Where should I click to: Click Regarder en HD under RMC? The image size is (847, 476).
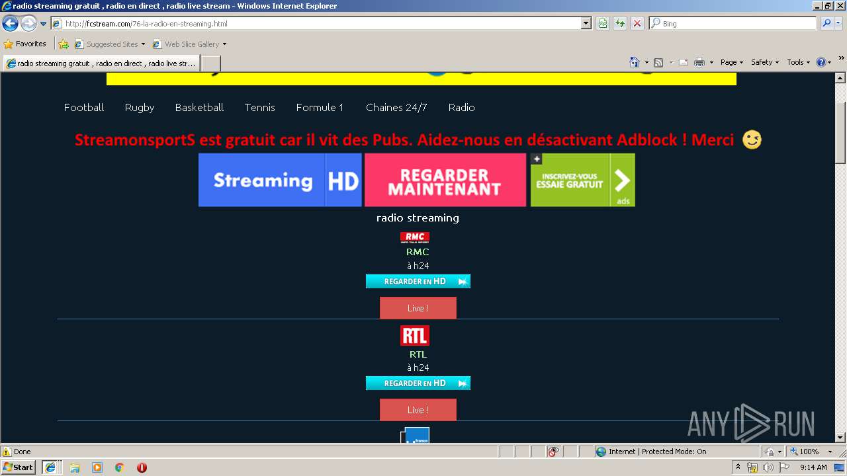pos(418,281)
